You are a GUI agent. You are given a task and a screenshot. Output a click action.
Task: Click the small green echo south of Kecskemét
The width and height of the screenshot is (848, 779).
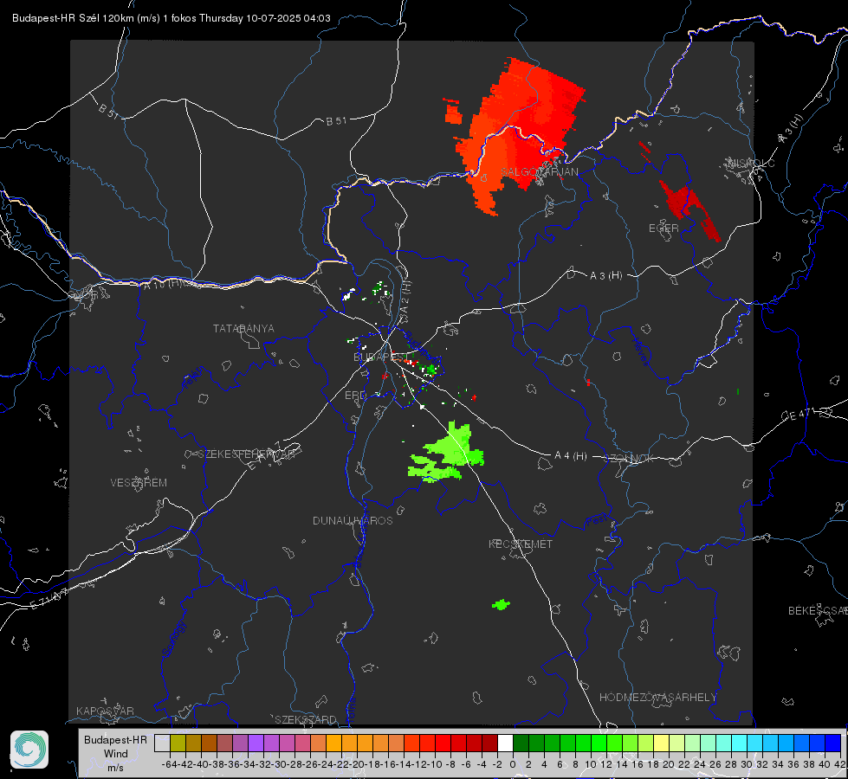click(501, 604)
